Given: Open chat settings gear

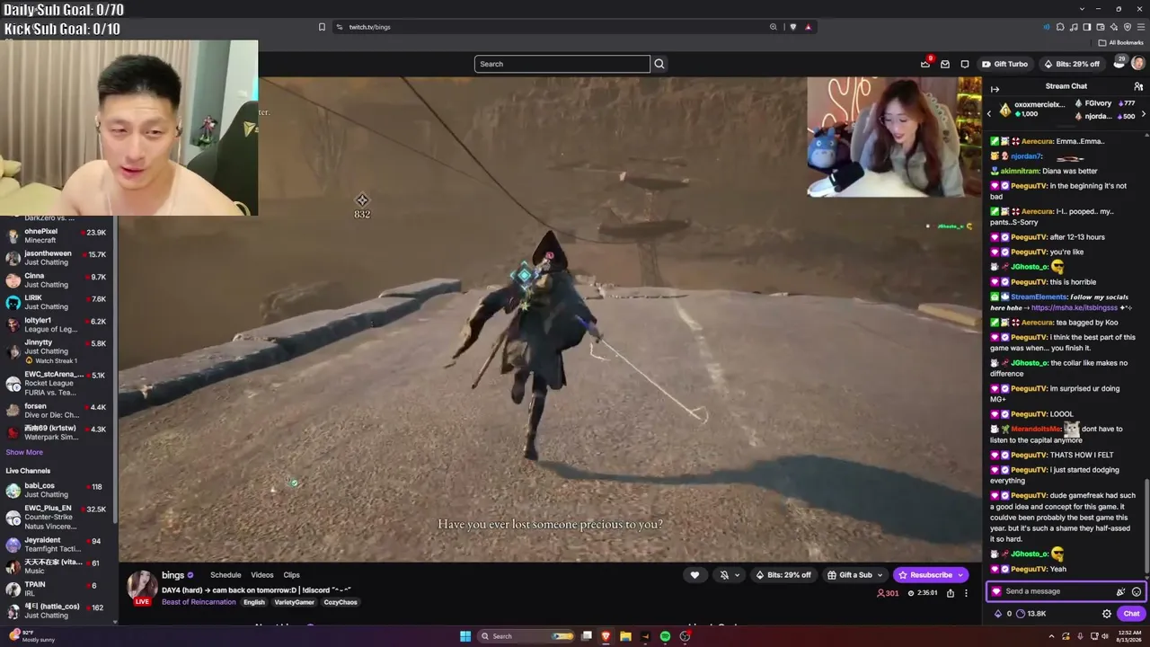Looking at the screenshot, I should click(1107, 614).
